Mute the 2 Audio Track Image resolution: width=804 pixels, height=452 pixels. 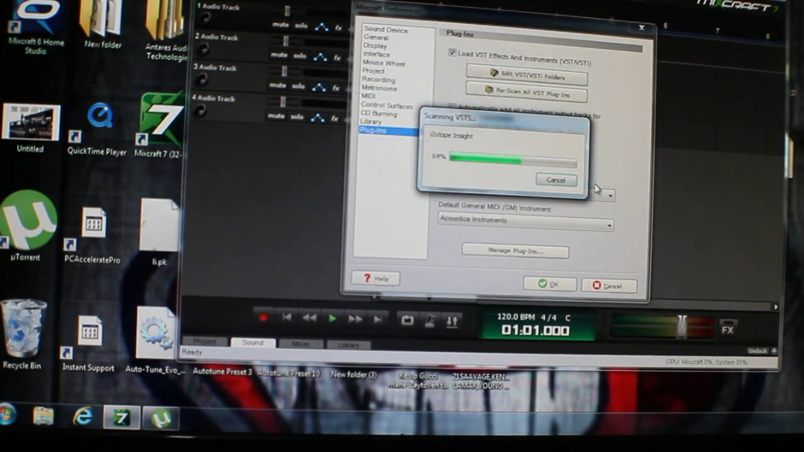click(278, 55)
